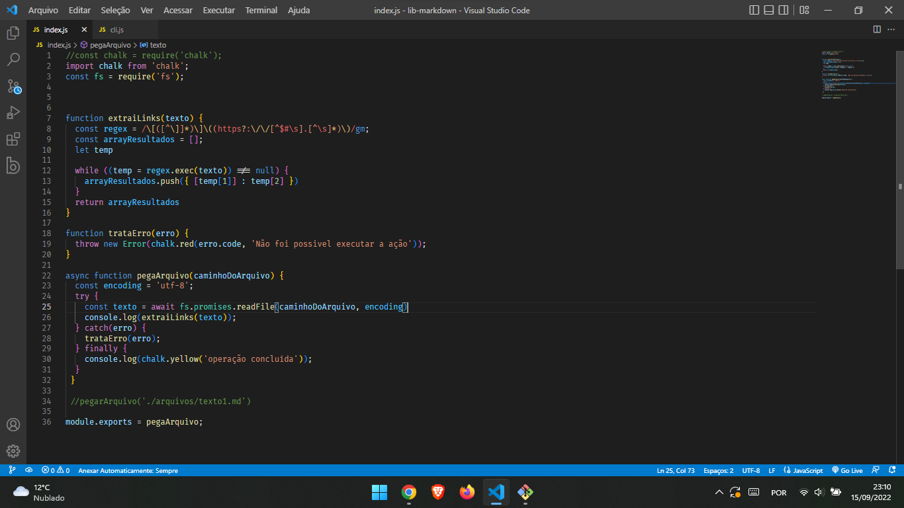Open editor More Actions ellipsis
Image resolution: width=904 pixels, height=508 pixels.
point(893,29)
